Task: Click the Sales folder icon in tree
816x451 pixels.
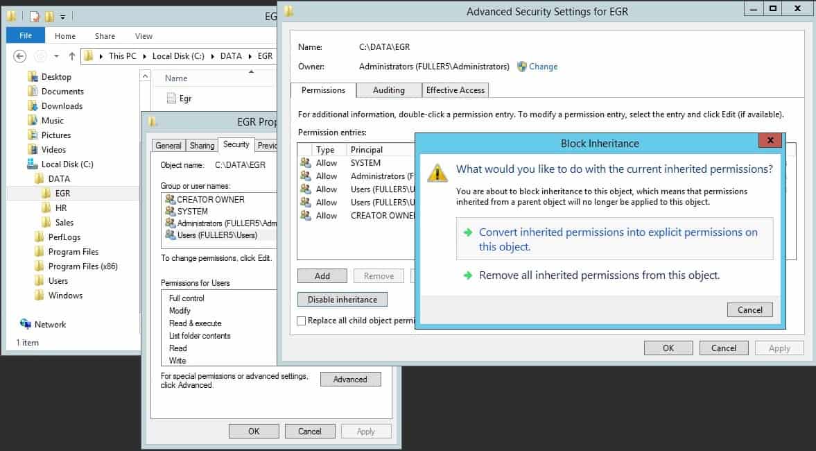Action: pyautogui.click(x=46, y=222)
